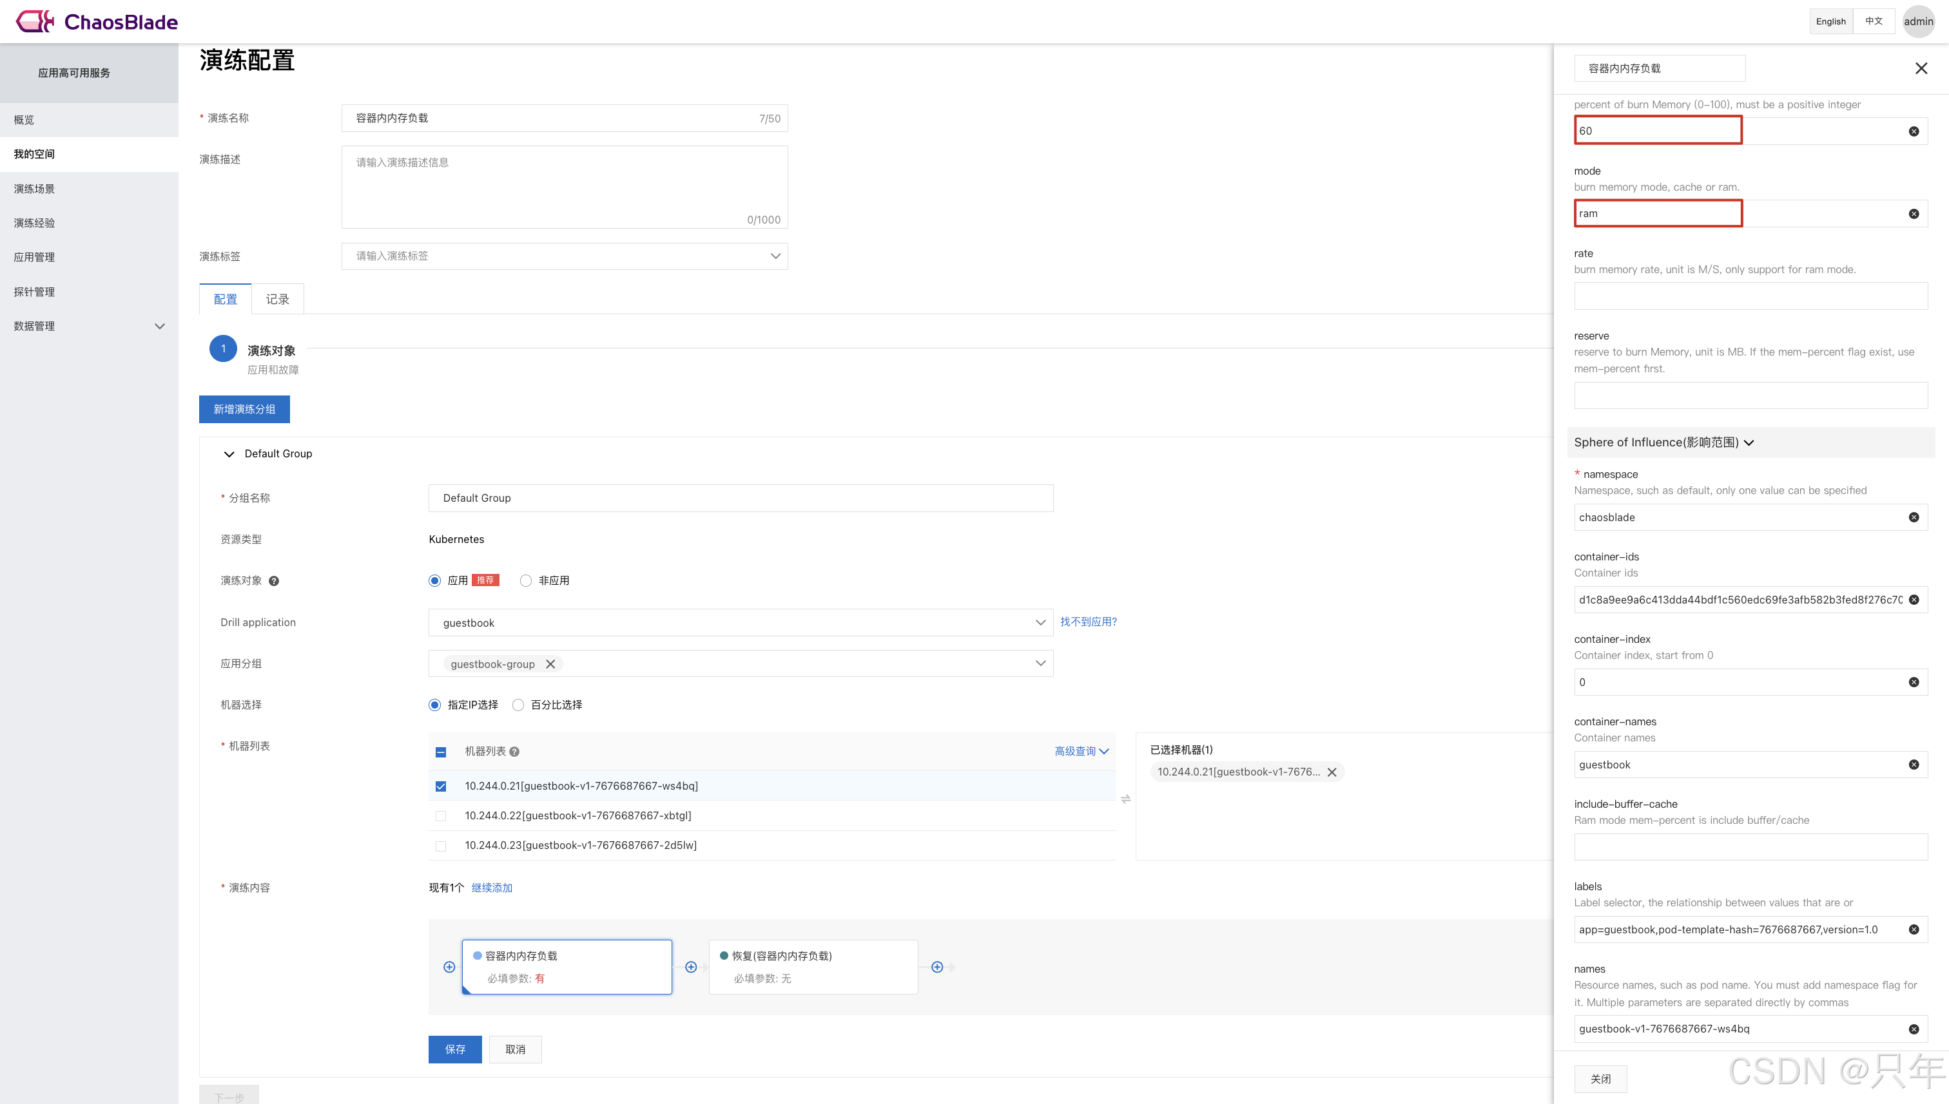Uncheck machine 10.244.0.21 guestbook-v1-7676687667-ws4bq
Viewport: 1949px width, 1104px height.
441,786
